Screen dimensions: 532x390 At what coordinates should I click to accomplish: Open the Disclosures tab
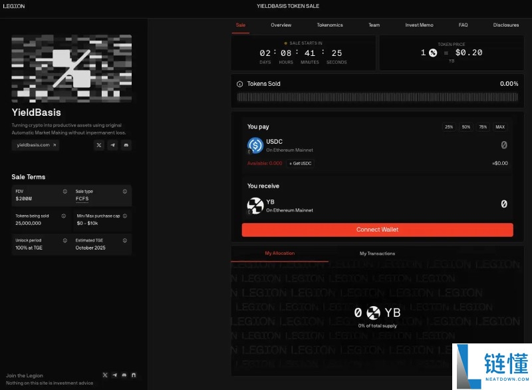[506, 25]
